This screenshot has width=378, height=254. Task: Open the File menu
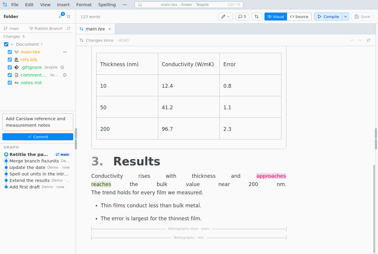[x=15, y=5]
